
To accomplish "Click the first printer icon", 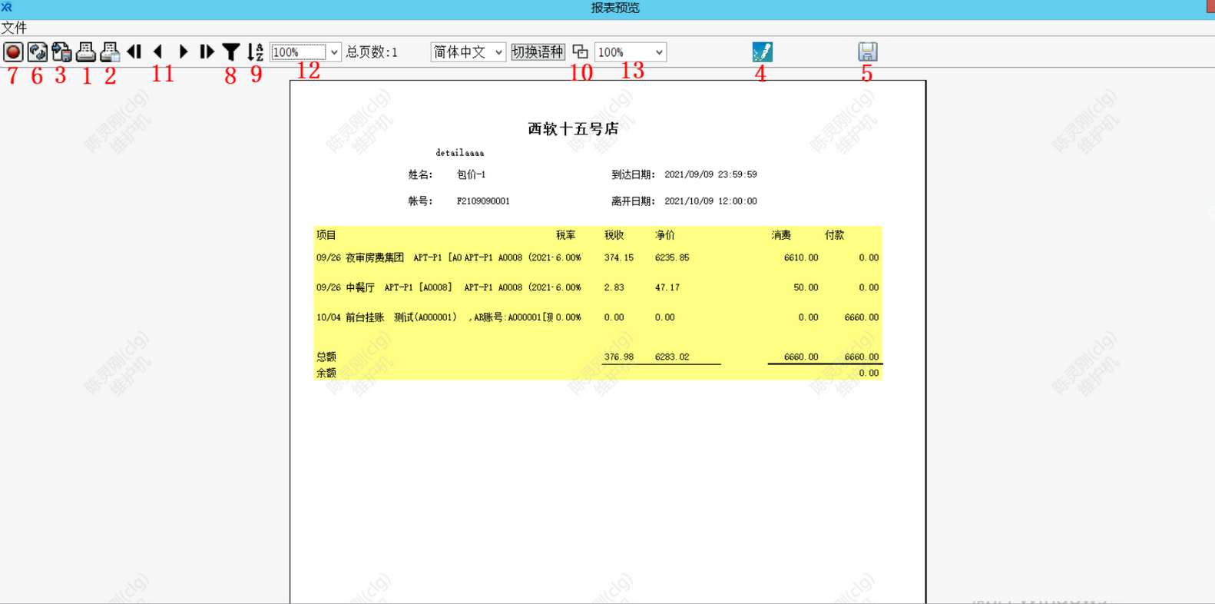I will click(x=86, y=52).
